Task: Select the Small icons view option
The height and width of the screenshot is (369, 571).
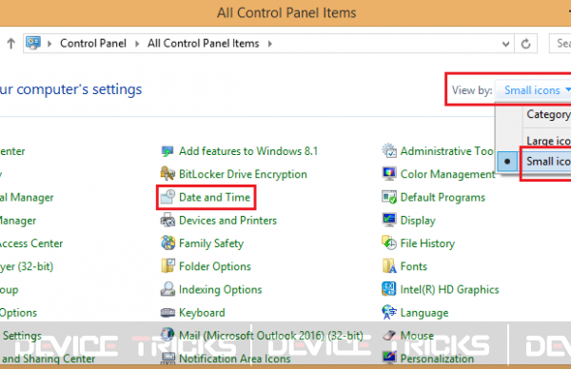Action: click(548, 162)
